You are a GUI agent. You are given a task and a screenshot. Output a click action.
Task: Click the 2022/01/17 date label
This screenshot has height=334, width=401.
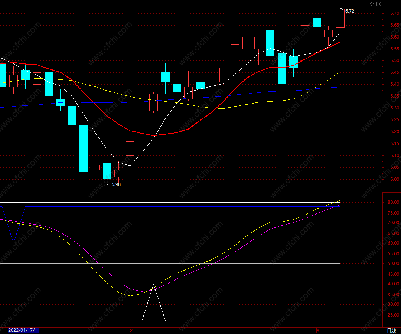coord(23,330)
